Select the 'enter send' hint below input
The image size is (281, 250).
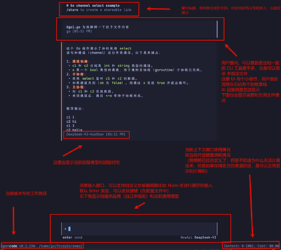[x=72, y=237]
